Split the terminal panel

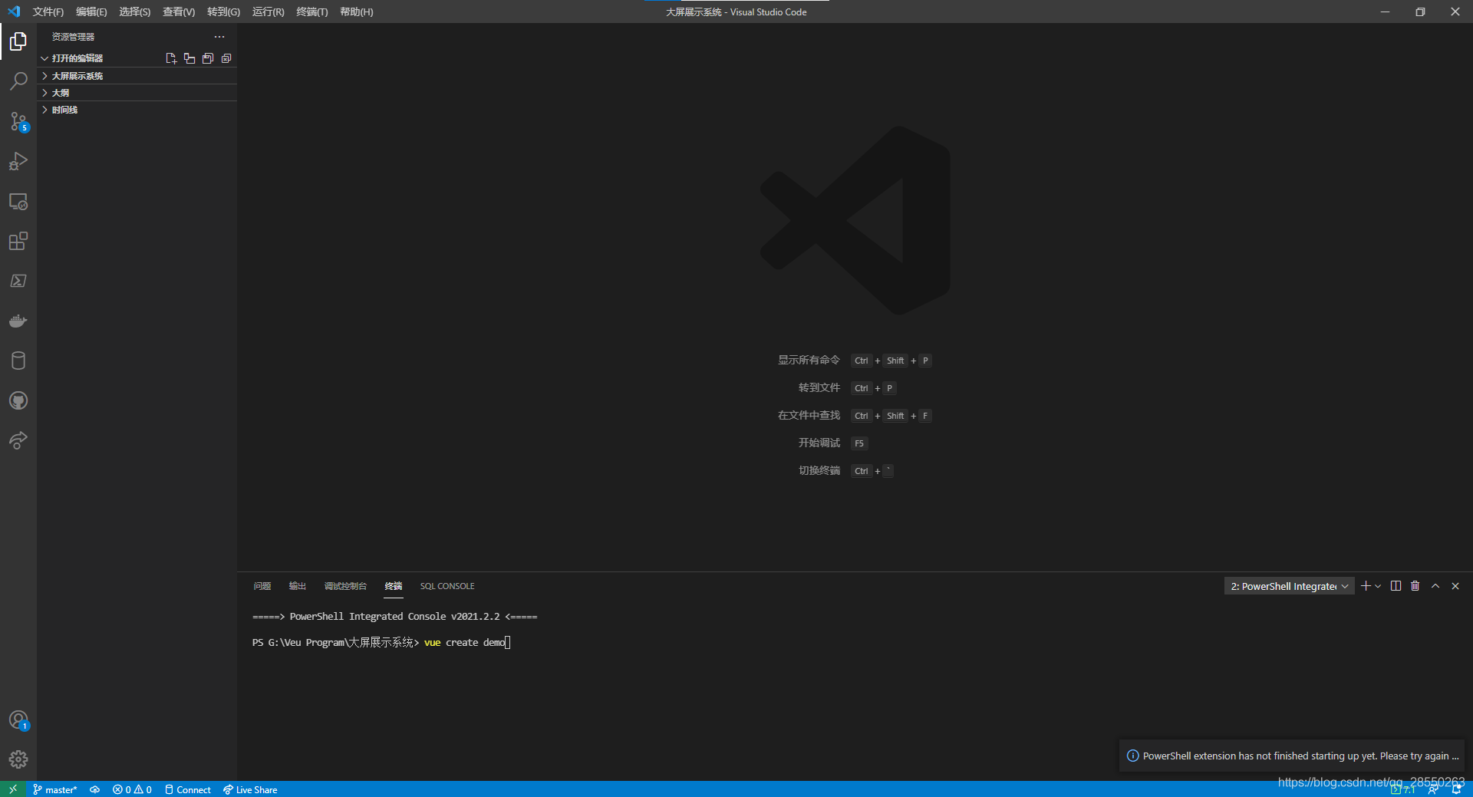1396,586
